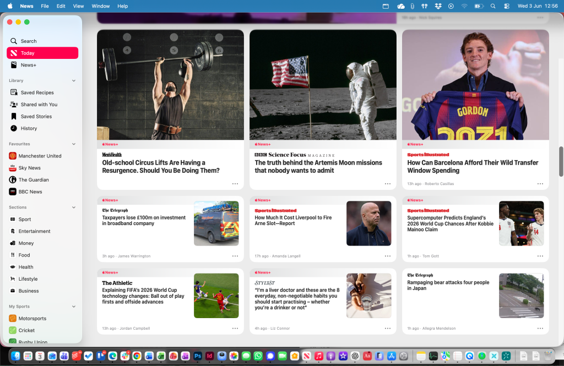Image resolution: width=564 pixels, height=366 pixels.
Task: Open the Manchester United crest icon
Action: (13, 156)
